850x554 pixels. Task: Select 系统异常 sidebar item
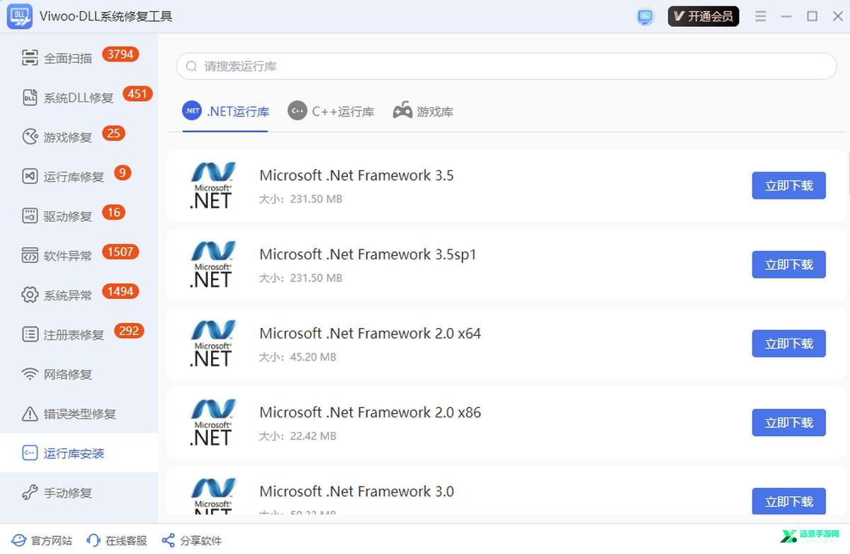(79, 295)
